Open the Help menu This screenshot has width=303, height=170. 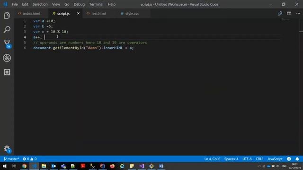point(112,4)
